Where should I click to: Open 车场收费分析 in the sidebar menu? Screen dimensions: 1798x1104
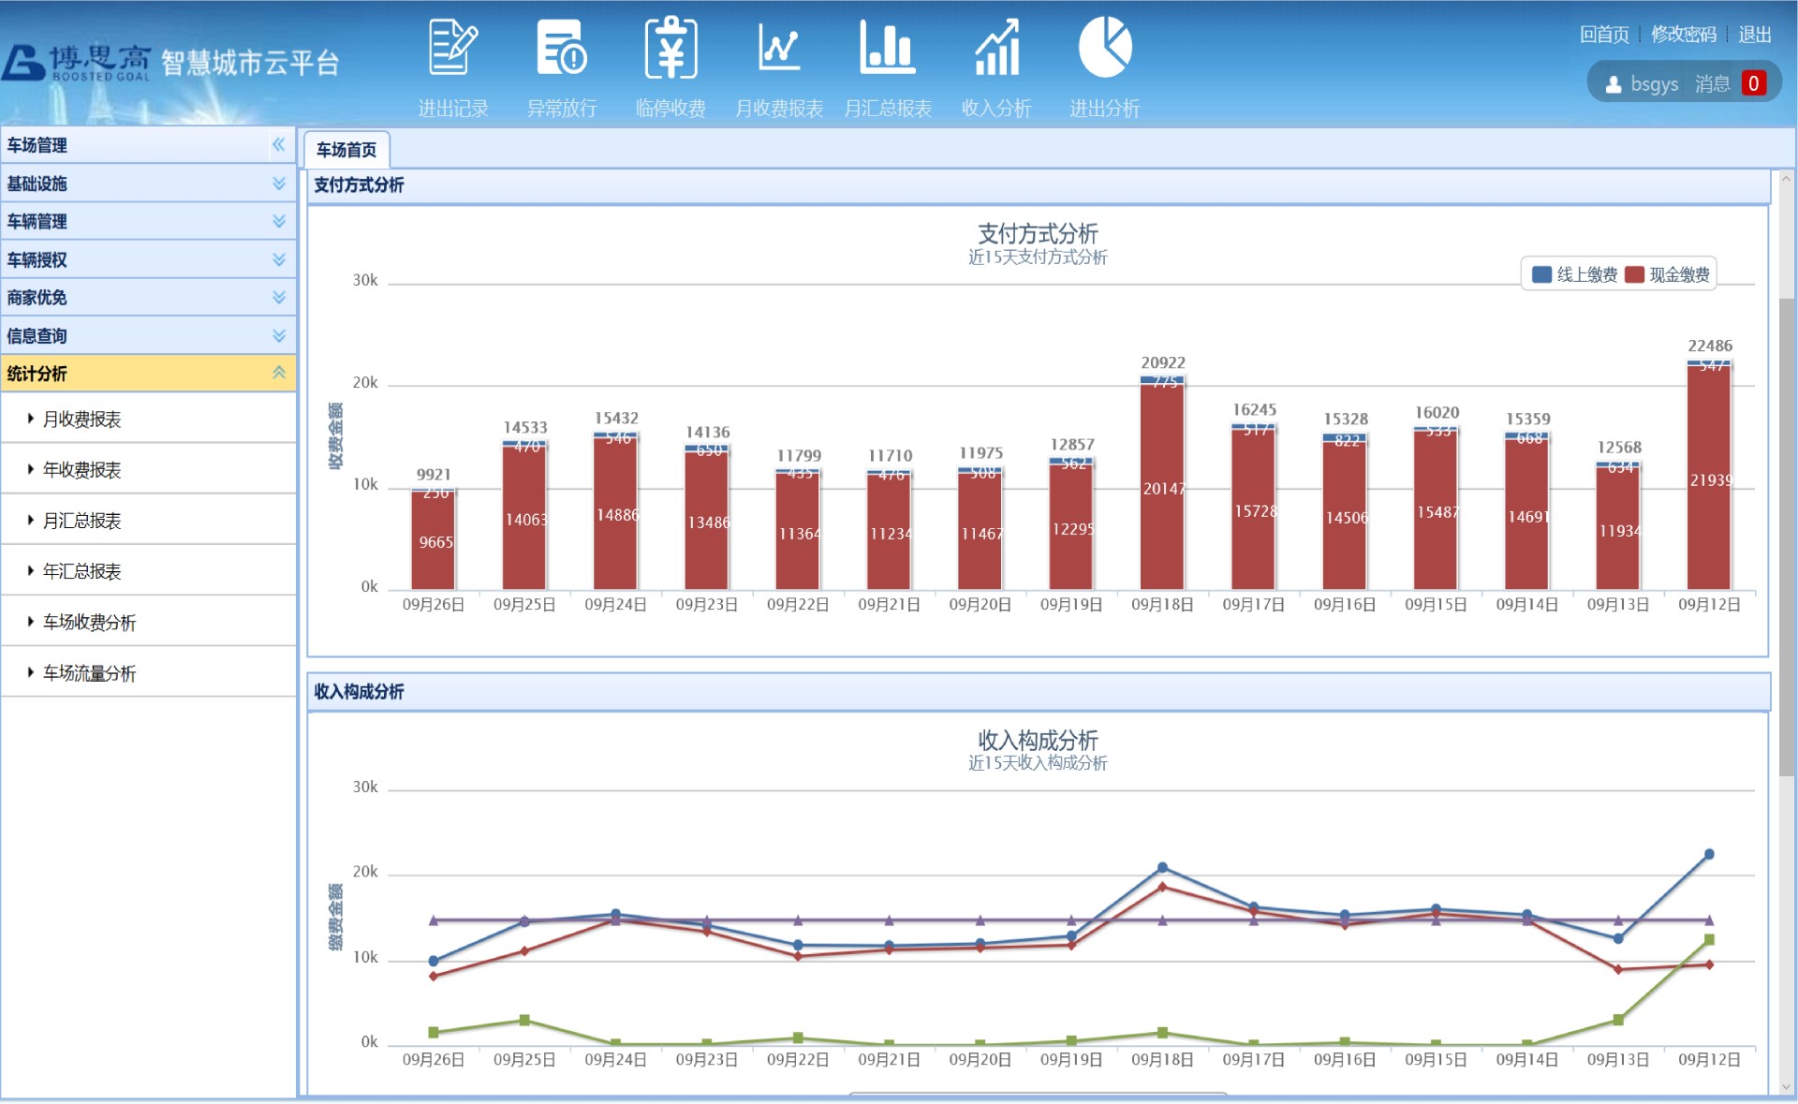[x=89, y=623]
